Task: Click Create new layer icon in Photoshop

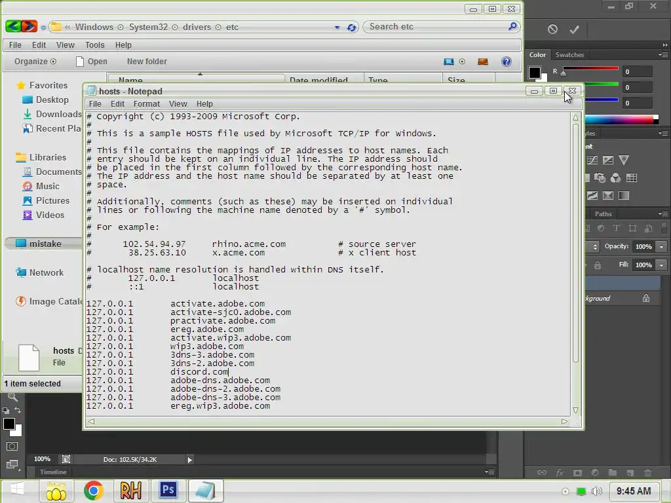Action: (630, 473)
